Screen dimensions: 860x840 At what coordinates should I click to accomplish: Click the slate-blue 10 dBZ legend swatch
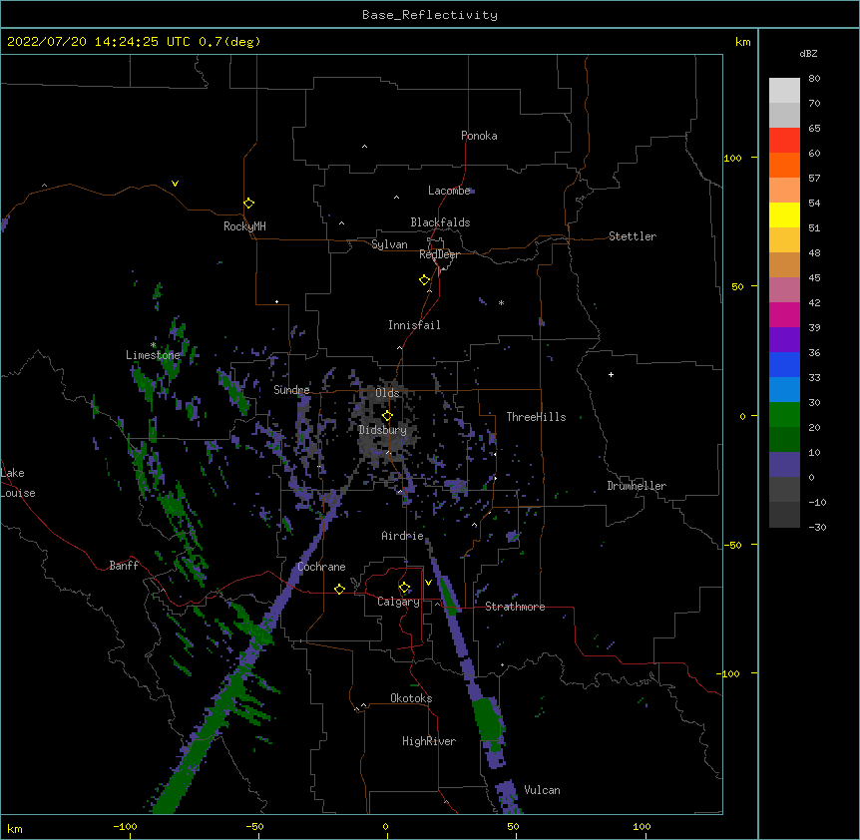tap(784, 465)
